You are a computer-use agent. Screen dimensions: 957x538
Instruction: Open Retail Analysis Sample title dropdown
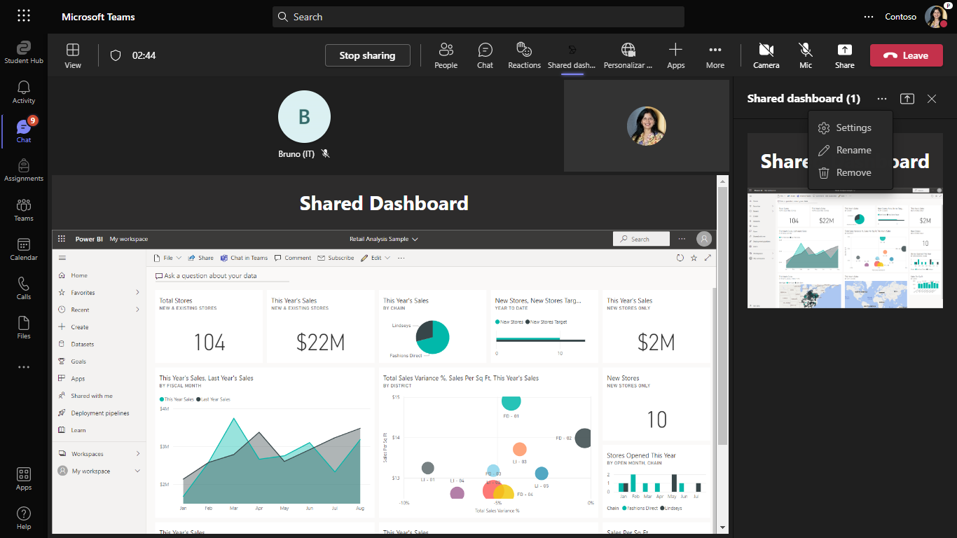[383, 239]
